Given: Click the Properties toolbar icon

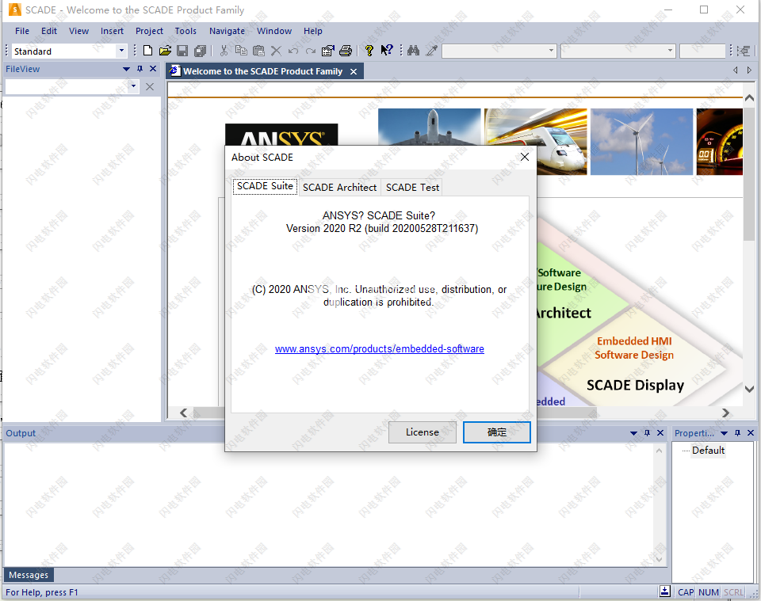Looking at the screenshot, I should pos(328,51).
